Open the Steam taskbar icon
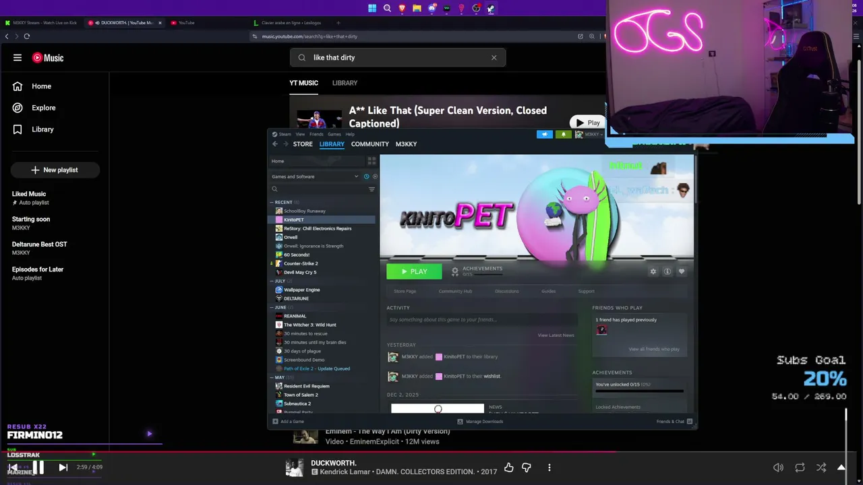The width and height of the screenshot is (863, 485). (491, 8)
